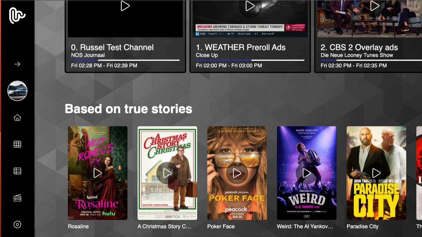This screenshot has width=422, height=237.
Task: Open the Paradise City movie poster
Action: (x=376, y=173)
